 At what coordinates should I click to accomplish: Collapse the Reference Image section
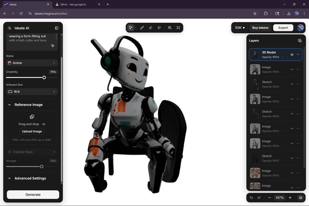coord(10,105)
